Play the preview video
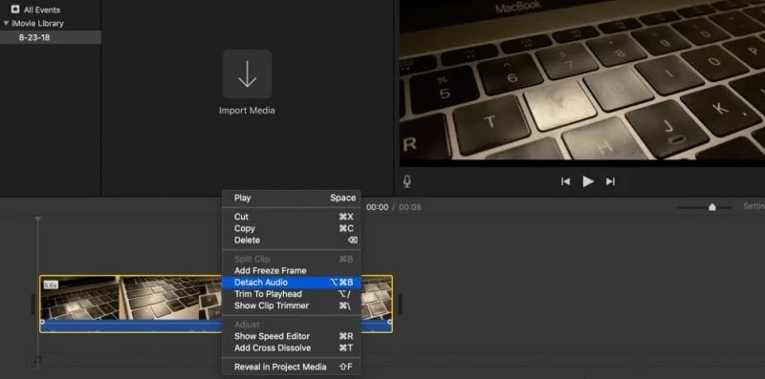Image resolution: width=765 pixels, height=379 pixels. [588, 181]
